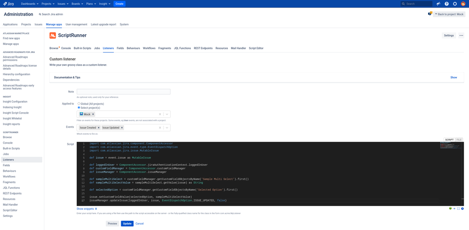
Task: Click the Mock project avatar in tag
Action: pos(81,114)
